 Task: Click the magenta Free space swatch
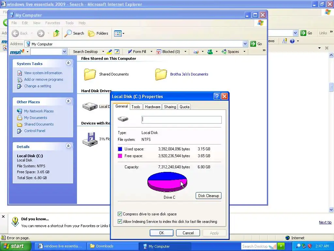120,156
